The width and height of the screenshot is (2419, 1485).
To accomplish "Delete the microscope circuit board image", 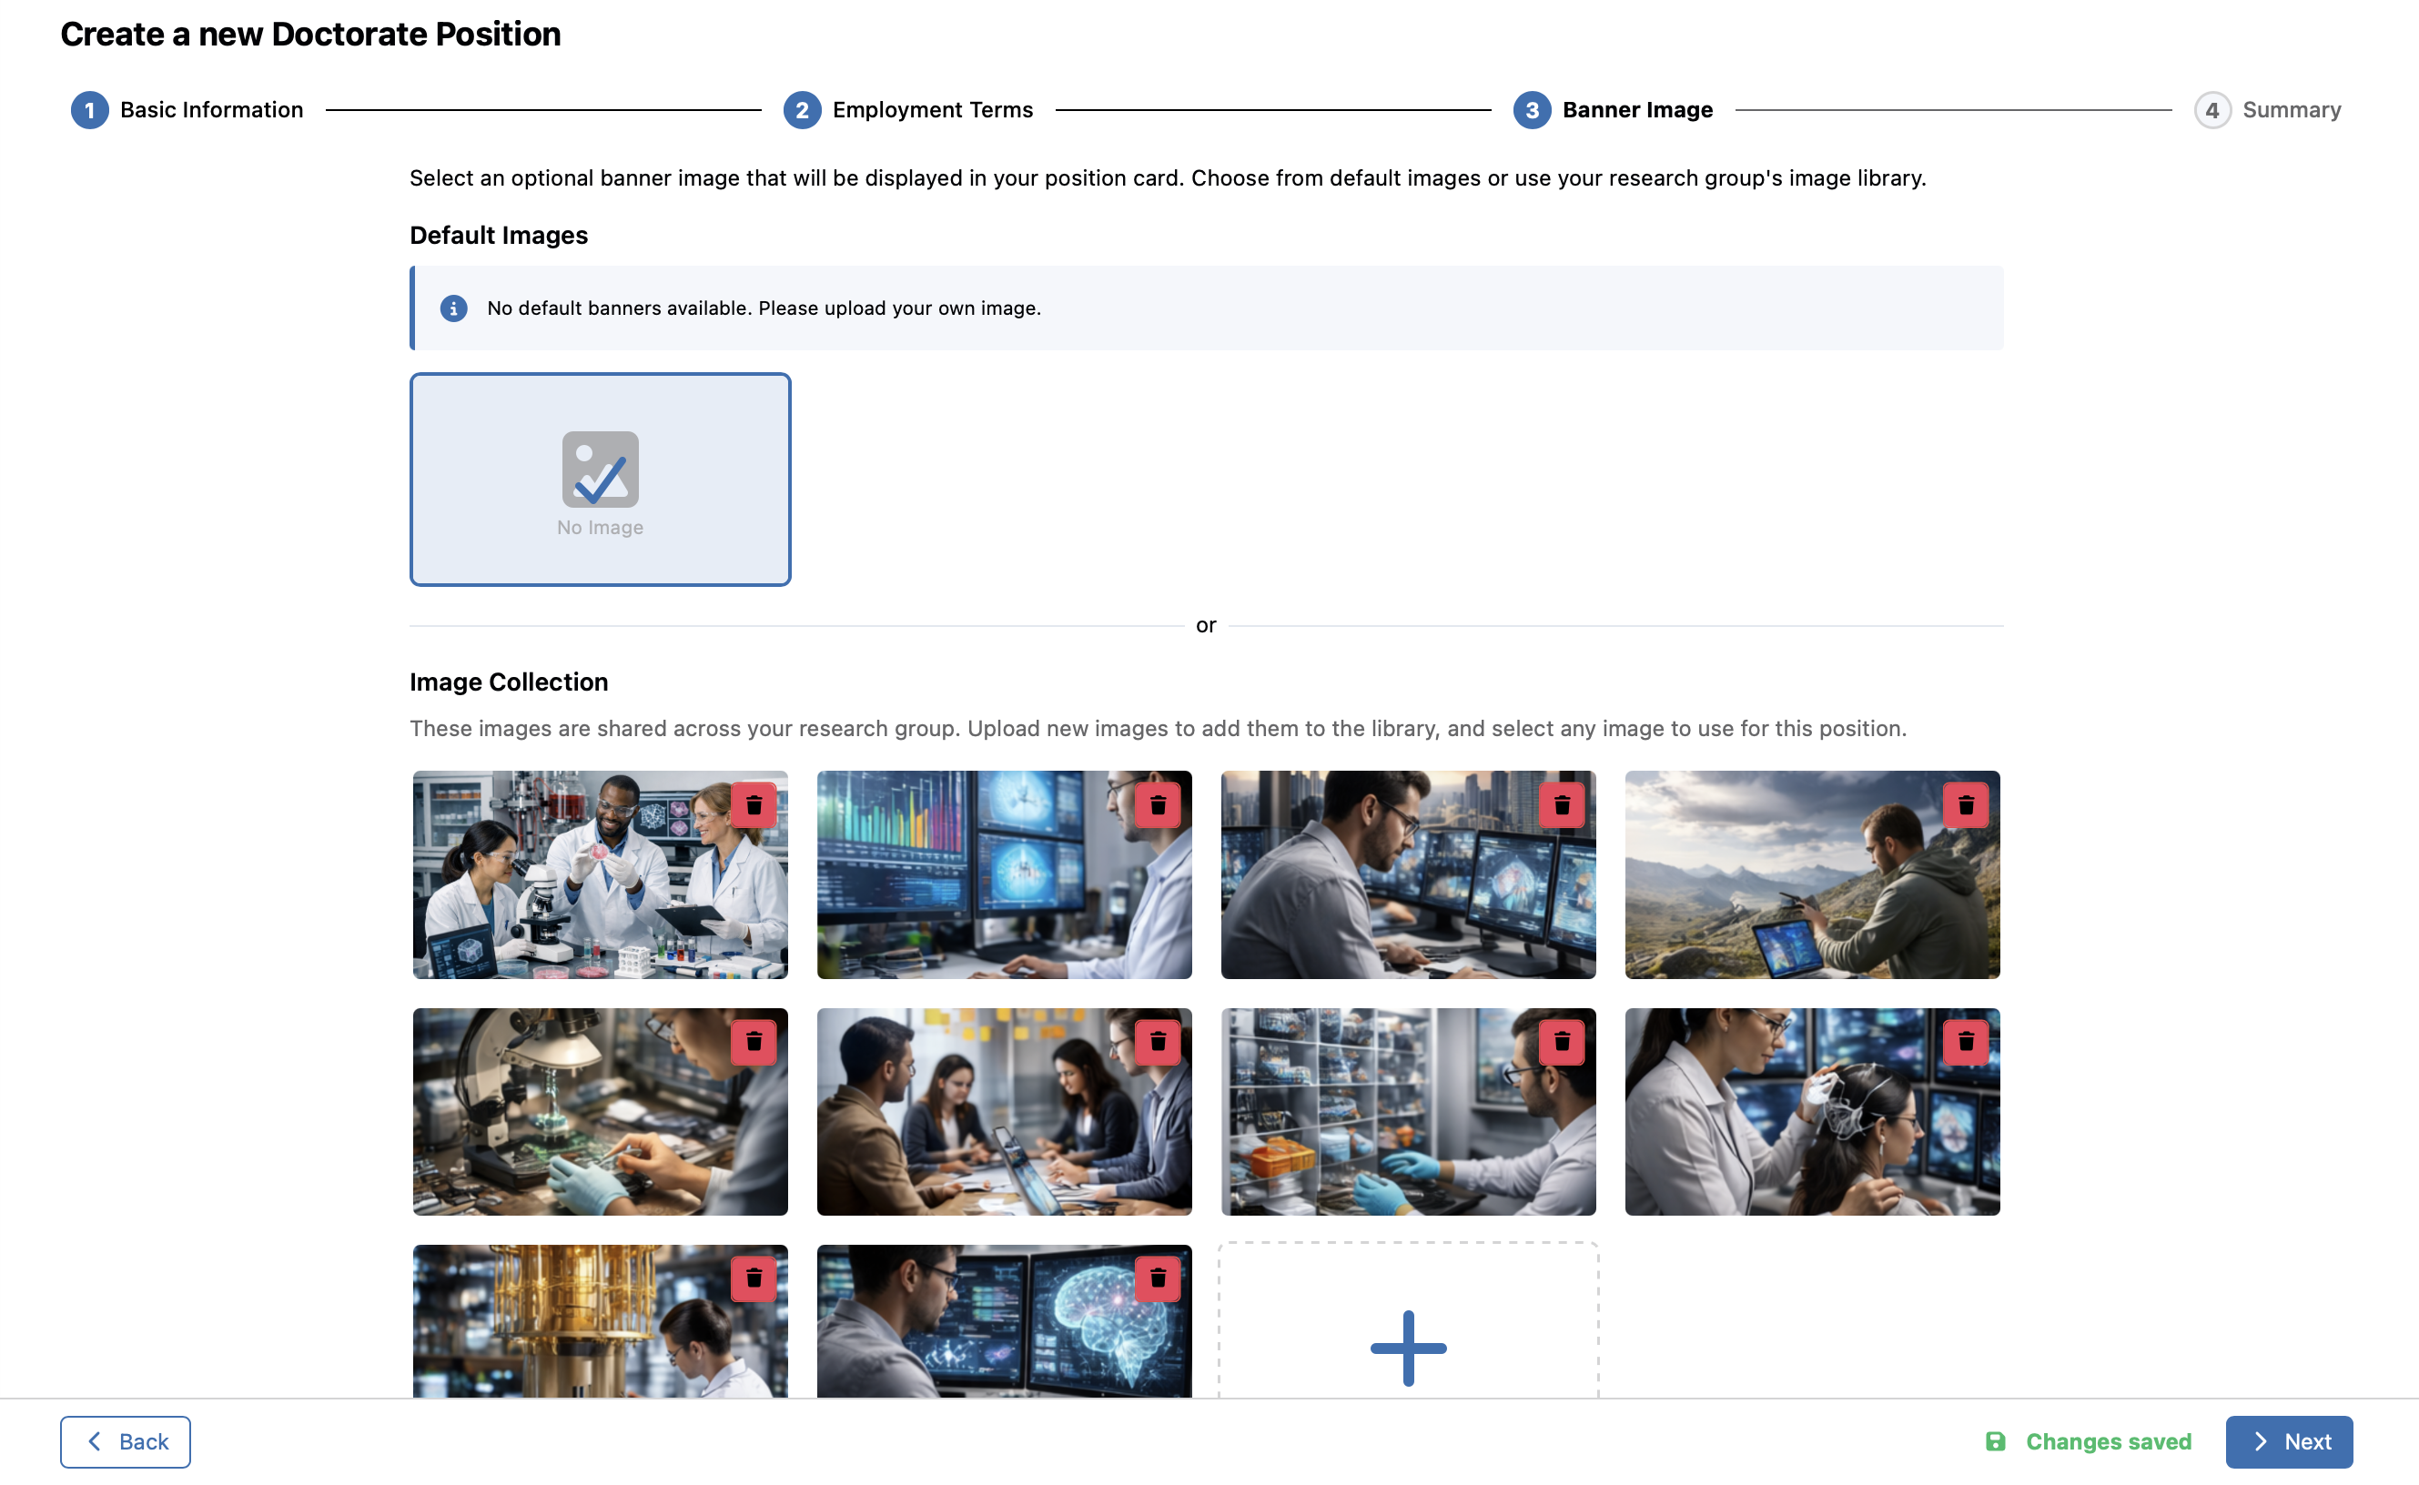I will (754, 1042).
